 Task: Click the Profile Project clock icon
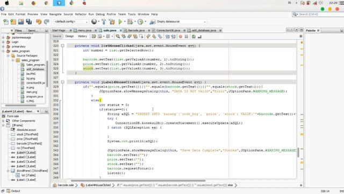(x=140, y=22)
